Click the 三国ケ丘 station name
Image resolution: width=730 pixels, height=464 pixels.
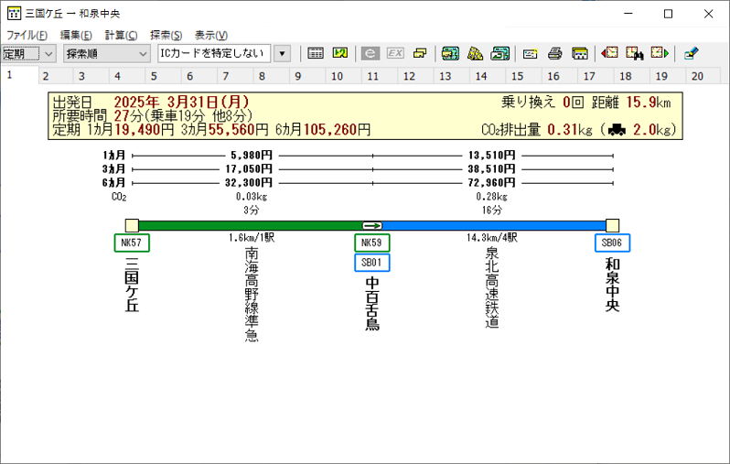pos(132,285)
